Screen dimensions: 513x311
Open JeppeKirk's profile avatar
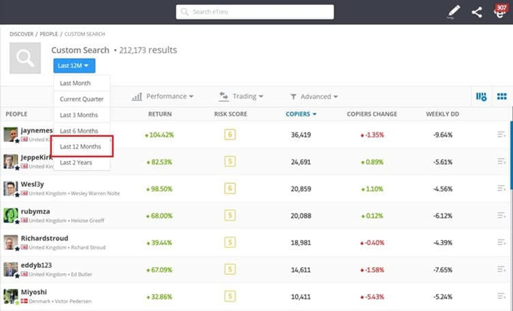11,161
